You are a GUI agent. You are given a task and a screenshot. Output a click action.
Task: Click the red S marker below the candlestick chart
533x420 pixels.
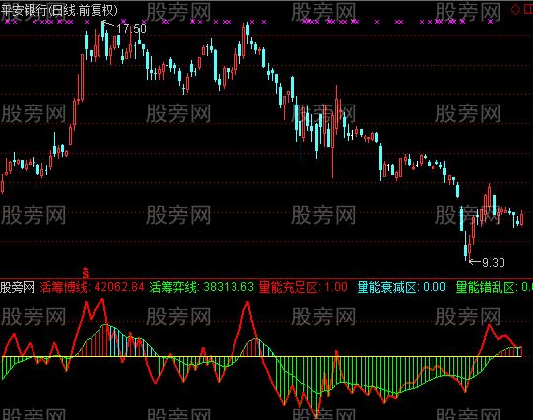click(86, 273)
